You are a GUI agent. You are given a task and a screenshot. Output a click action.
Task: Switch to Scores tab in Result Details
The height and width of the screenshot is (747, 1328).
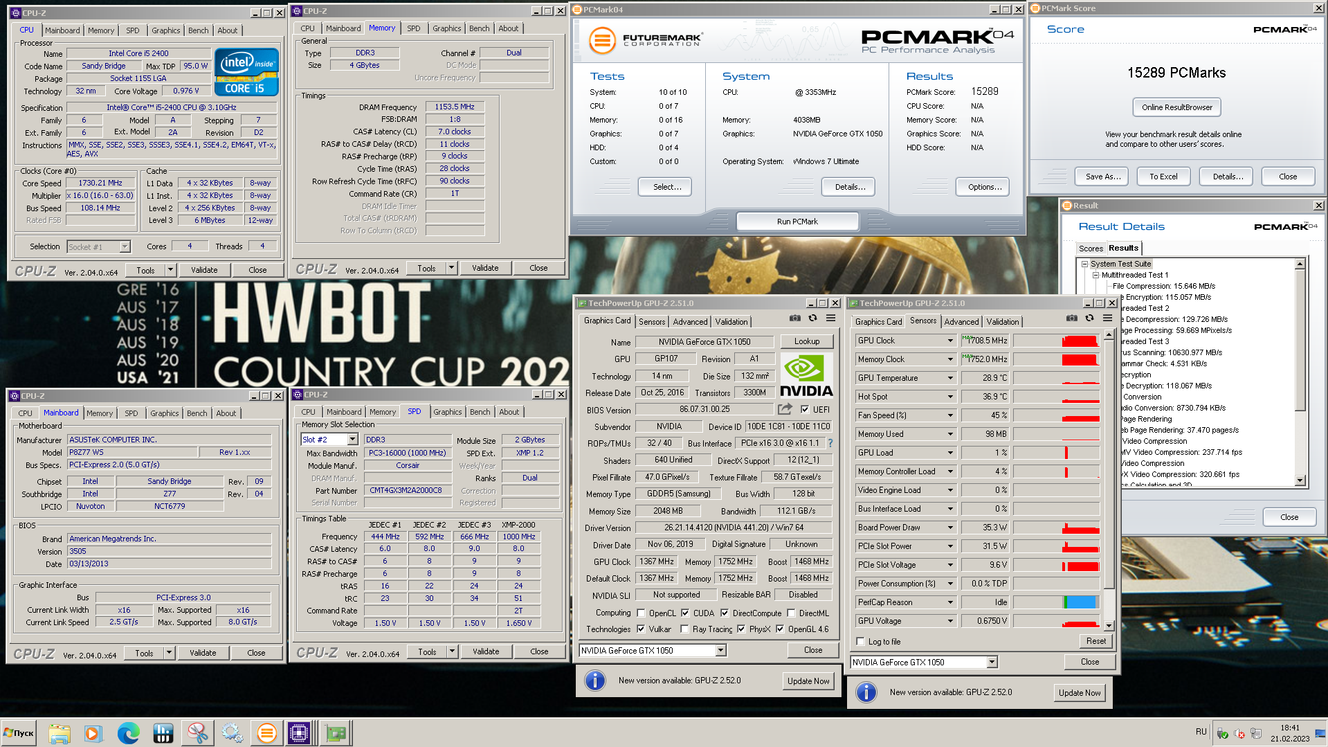[1091, 249]
